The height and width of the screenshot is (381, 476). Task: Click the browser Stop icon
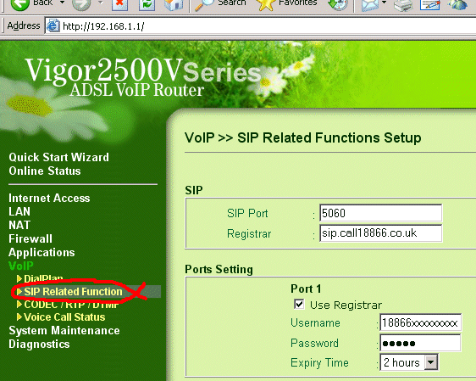(x=119, y=4)
